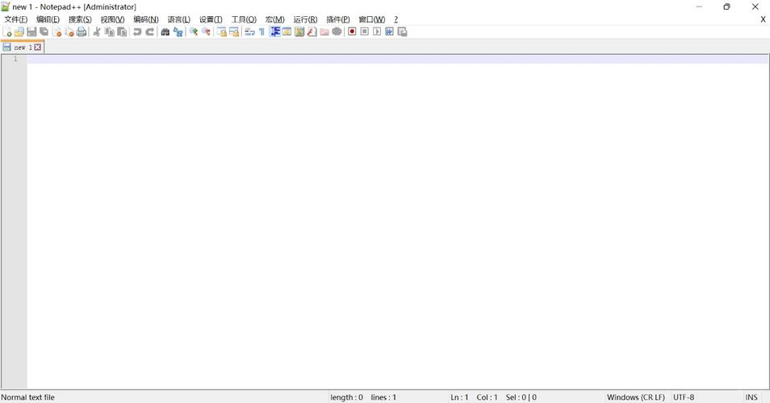Start macro recording with red record button

[x=352, y=32]
